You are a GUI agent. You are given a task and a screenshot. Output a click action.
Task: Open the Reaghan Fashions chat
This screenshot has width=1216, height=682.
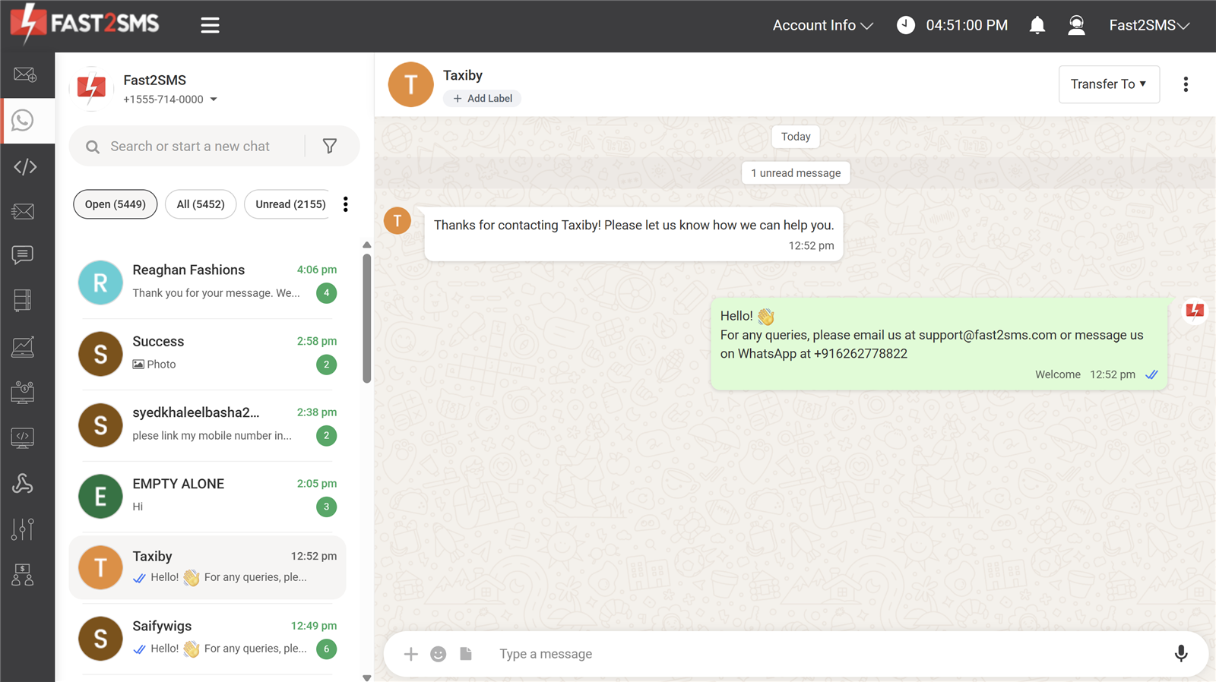[207, 282]
